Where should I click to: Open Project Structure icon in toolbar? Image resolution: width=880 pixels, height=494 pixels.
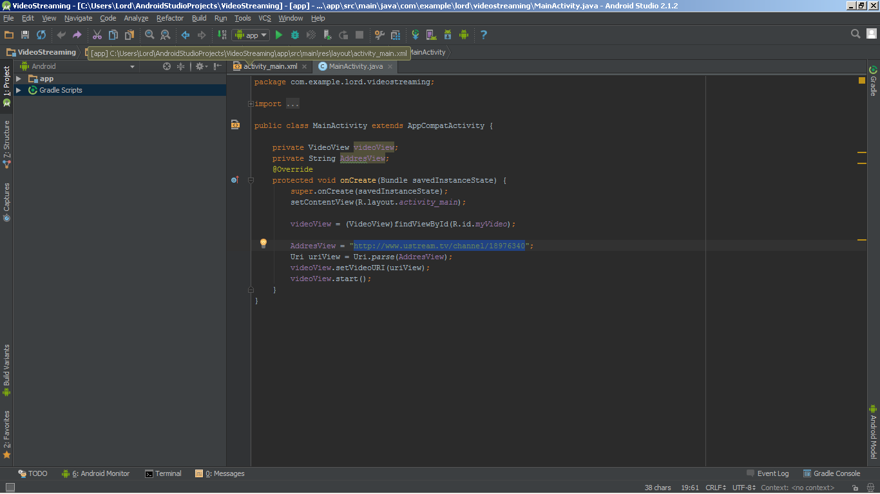click(379, 35)
